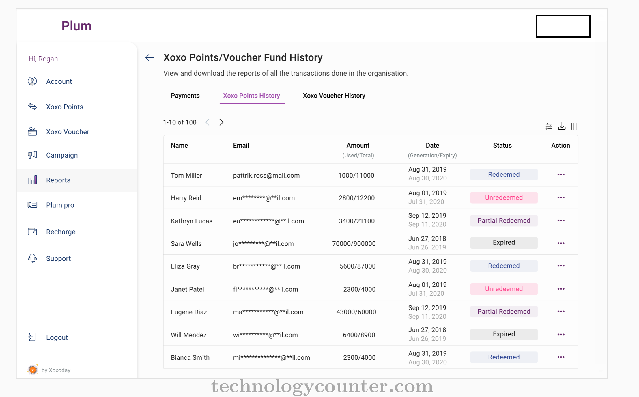639x397 pixels.
Task: Go to the next page of results
Action: click(221, 122)
